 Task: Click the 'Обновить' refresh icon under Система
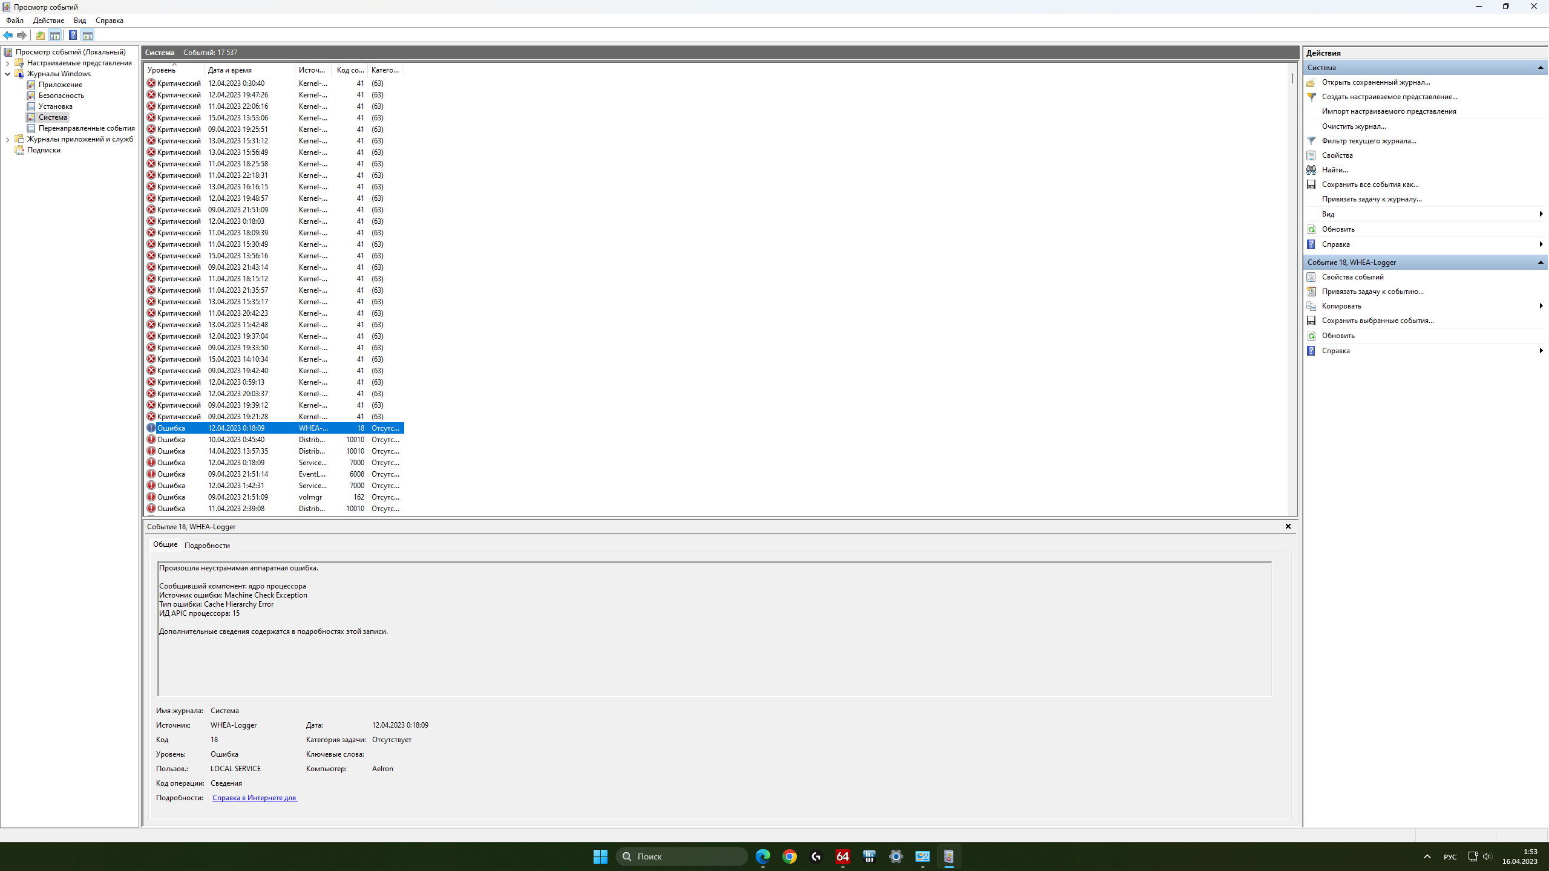point(1311,229)
